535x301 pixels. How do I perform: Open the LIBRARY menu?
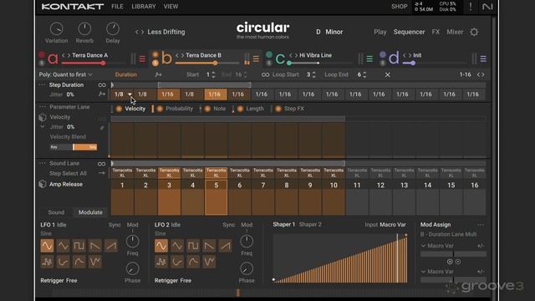point(143,7)
